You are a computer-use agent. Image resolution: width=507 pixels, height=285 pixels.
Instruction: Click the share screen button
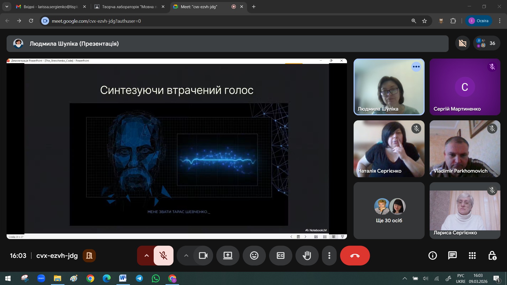point(228,255)
